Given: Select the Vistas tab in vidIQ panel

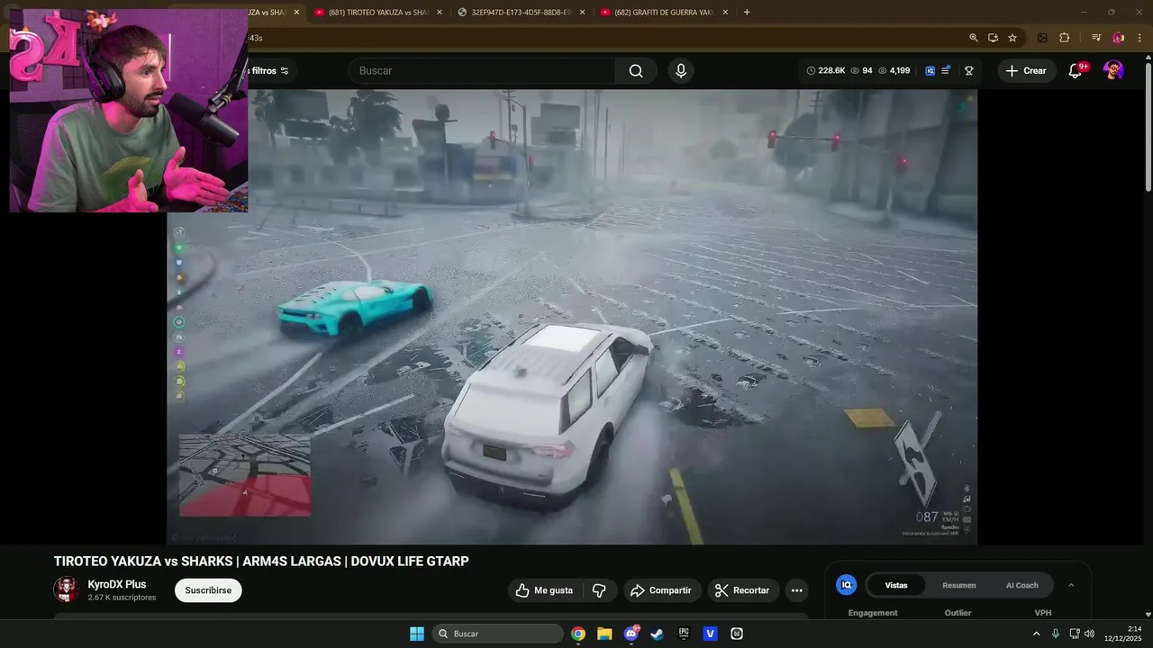Looking at the screenshot, I should pyautogui.click(x=896, y=585).
